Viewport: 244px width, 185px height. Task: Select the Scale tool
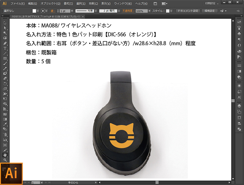pos(5,89)
